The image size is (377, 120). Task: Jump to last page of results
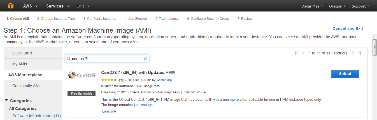[x=359, y=53]
